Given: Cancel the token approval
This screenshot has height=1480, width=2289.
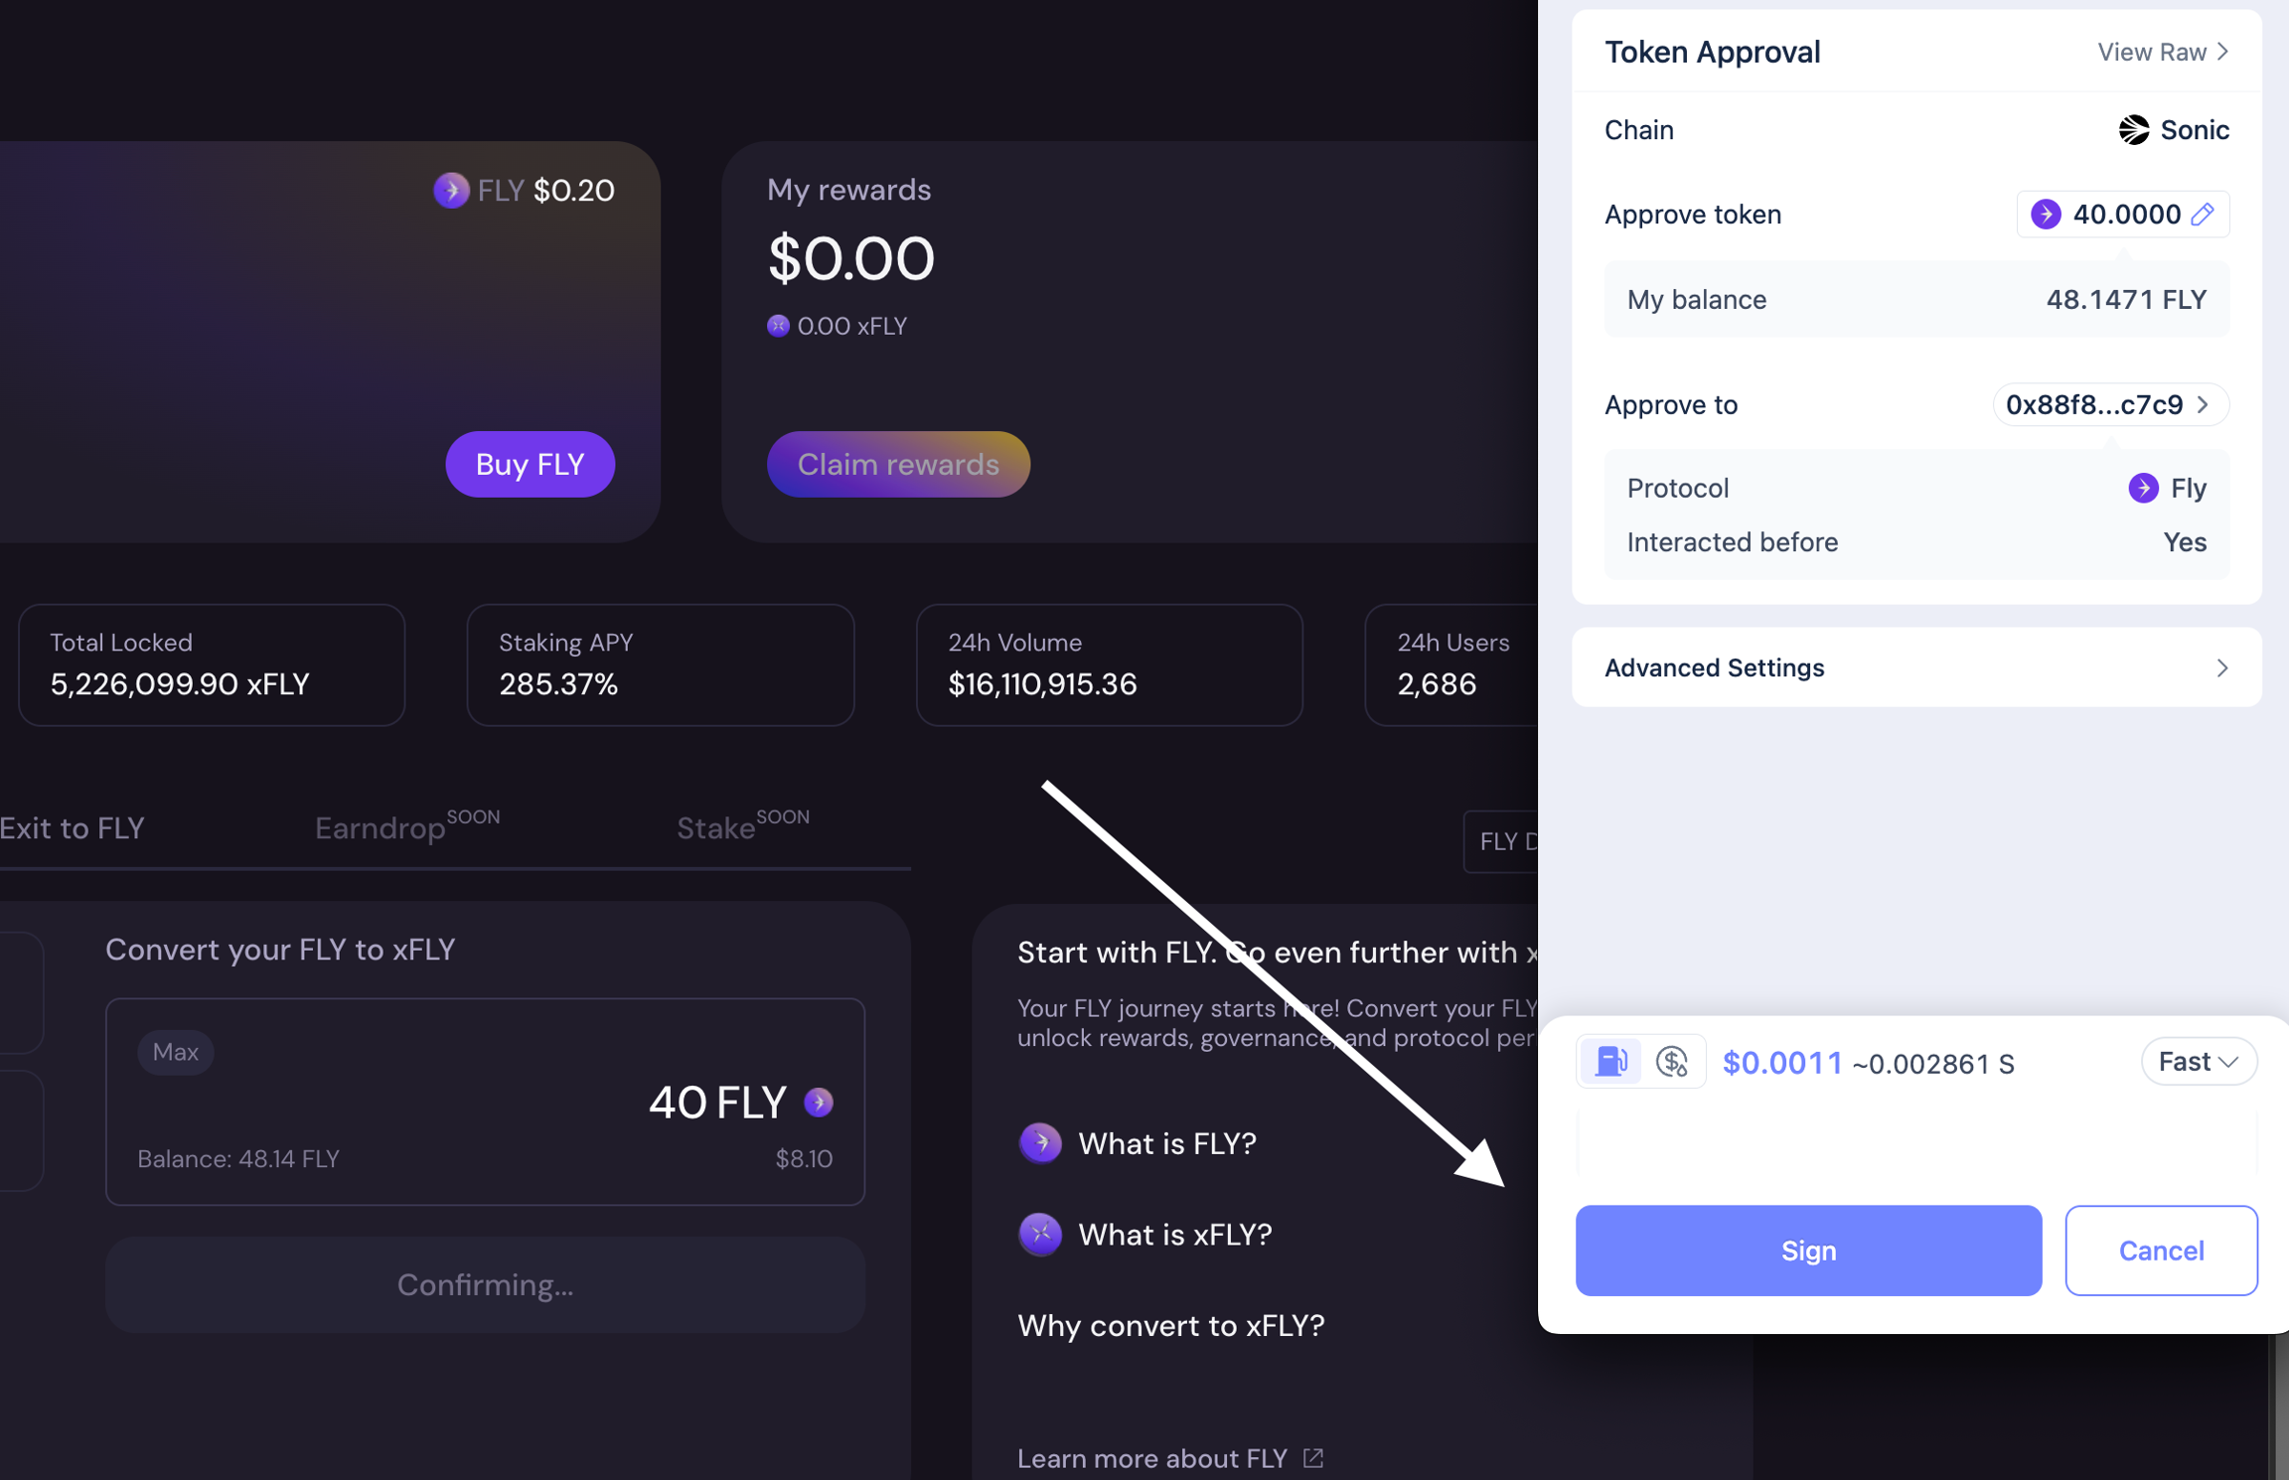Looking at the screenshot, I should (x=2161, y=1251).
